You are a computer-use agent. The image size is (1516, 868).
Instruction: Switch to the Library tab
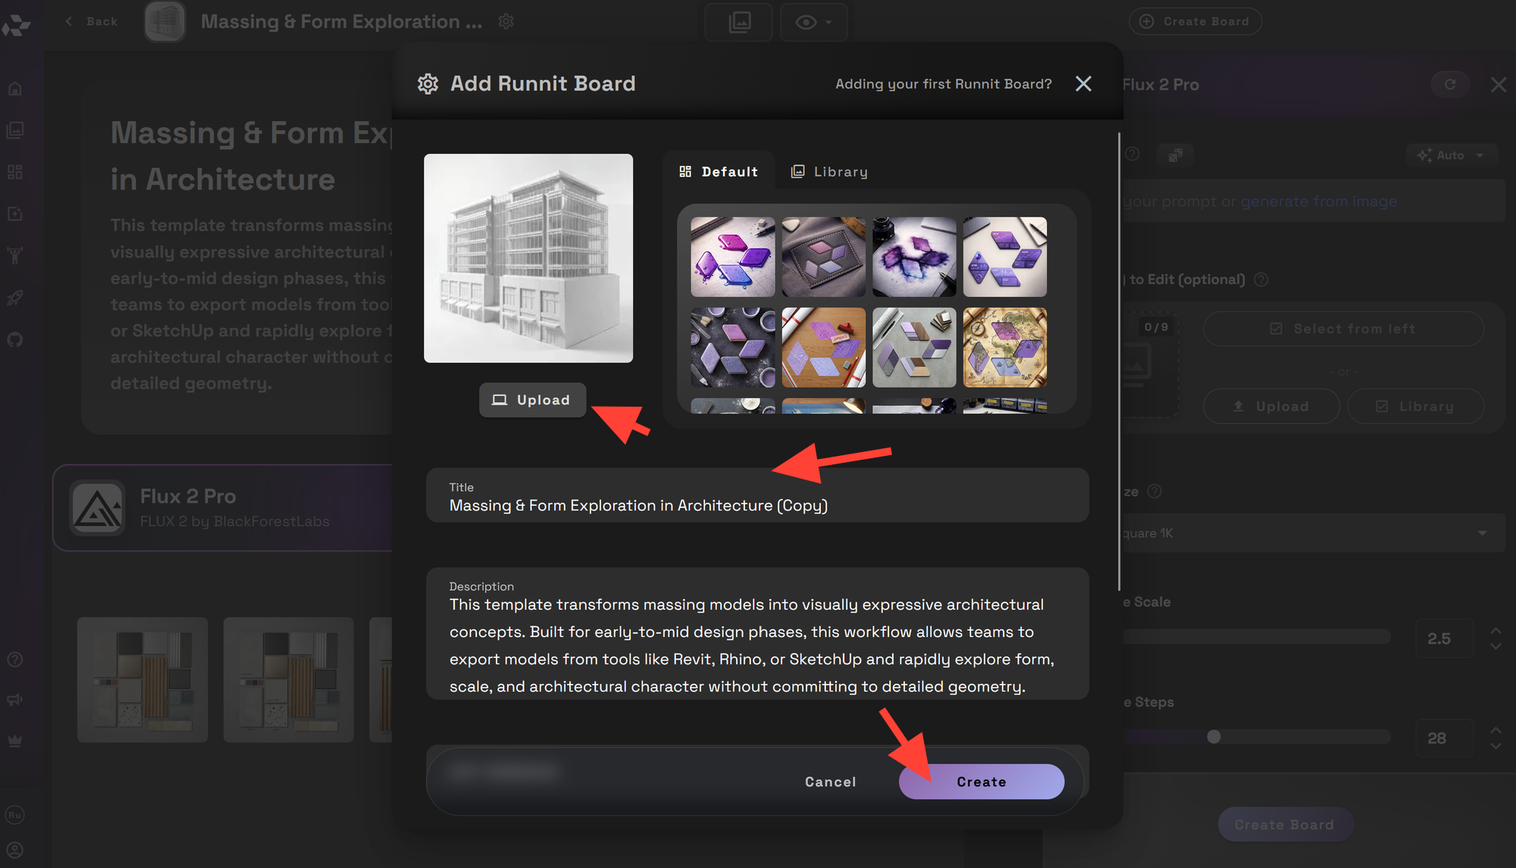829,172
